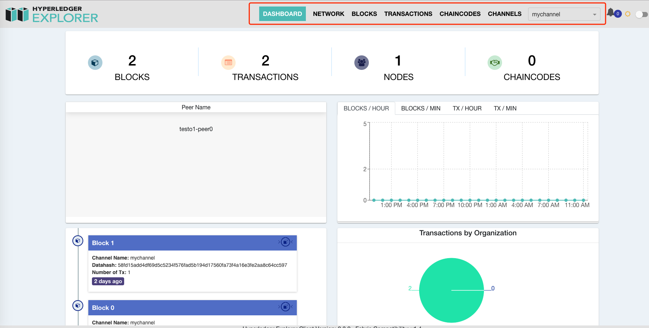
Task: Click the Block 1 datahash value
Action: (202, 265)
